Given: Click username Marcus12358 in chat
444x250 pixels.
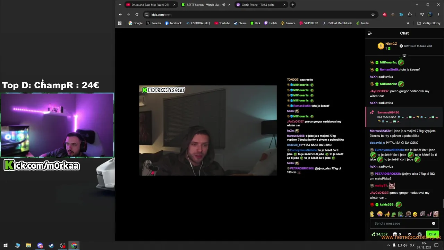Looking at the screenshot, I should coord(380,131).
